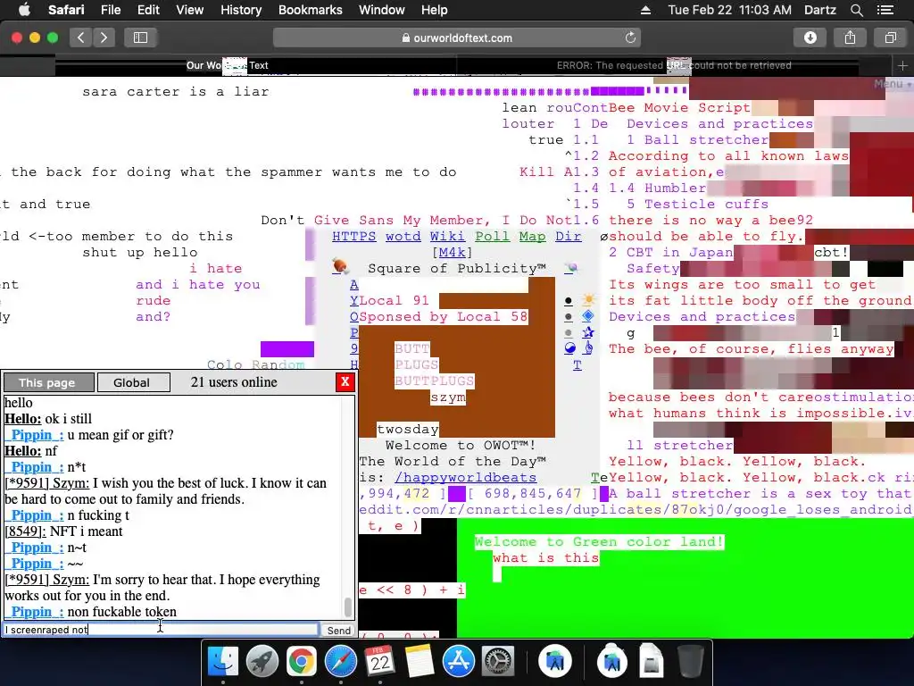Click the black dot link
This screenshot has width=914, height=686.
pos(569,301)
